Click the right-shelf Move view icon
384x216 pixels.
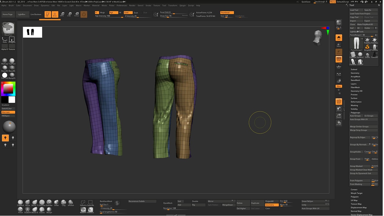coord(339,109)
